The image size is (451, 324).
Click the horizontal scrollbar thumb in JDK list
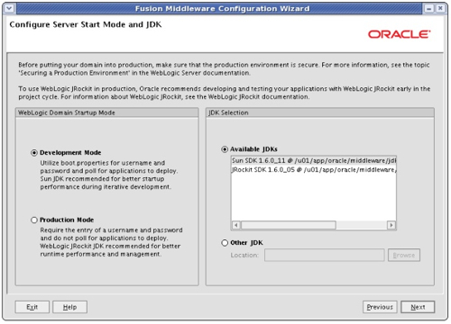click(x=289, y=225)
